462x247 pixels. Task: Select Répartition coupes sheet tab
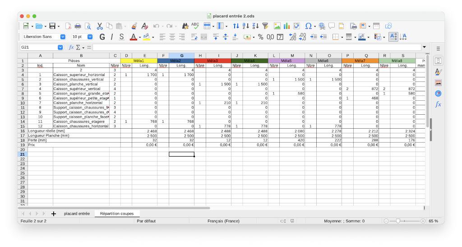(117, 214)
